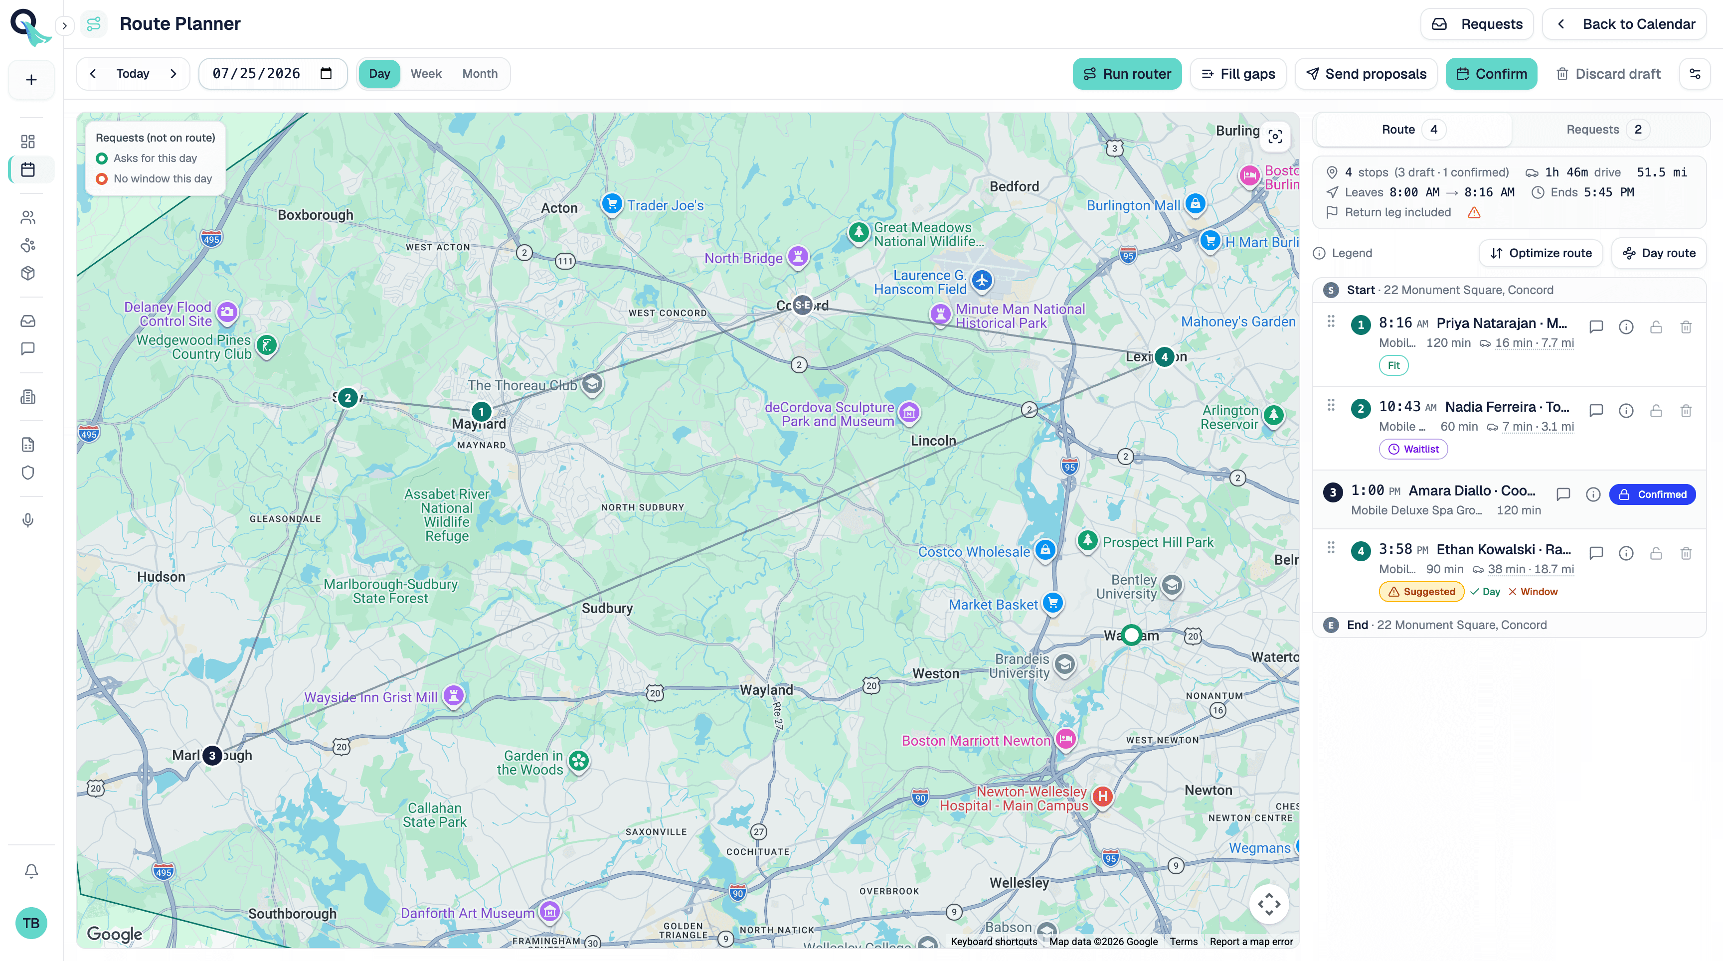Image resolution: width=1723 pixels, height=961 pixels.
Task: Open comment for Nadia Ferreira stop
Action: (x=1596, y=411)
